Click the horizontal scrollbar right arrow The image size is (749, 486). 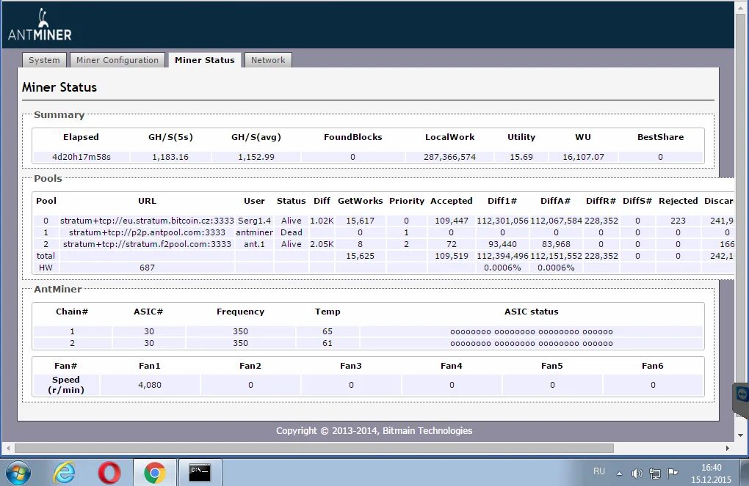tap(728, 449)
